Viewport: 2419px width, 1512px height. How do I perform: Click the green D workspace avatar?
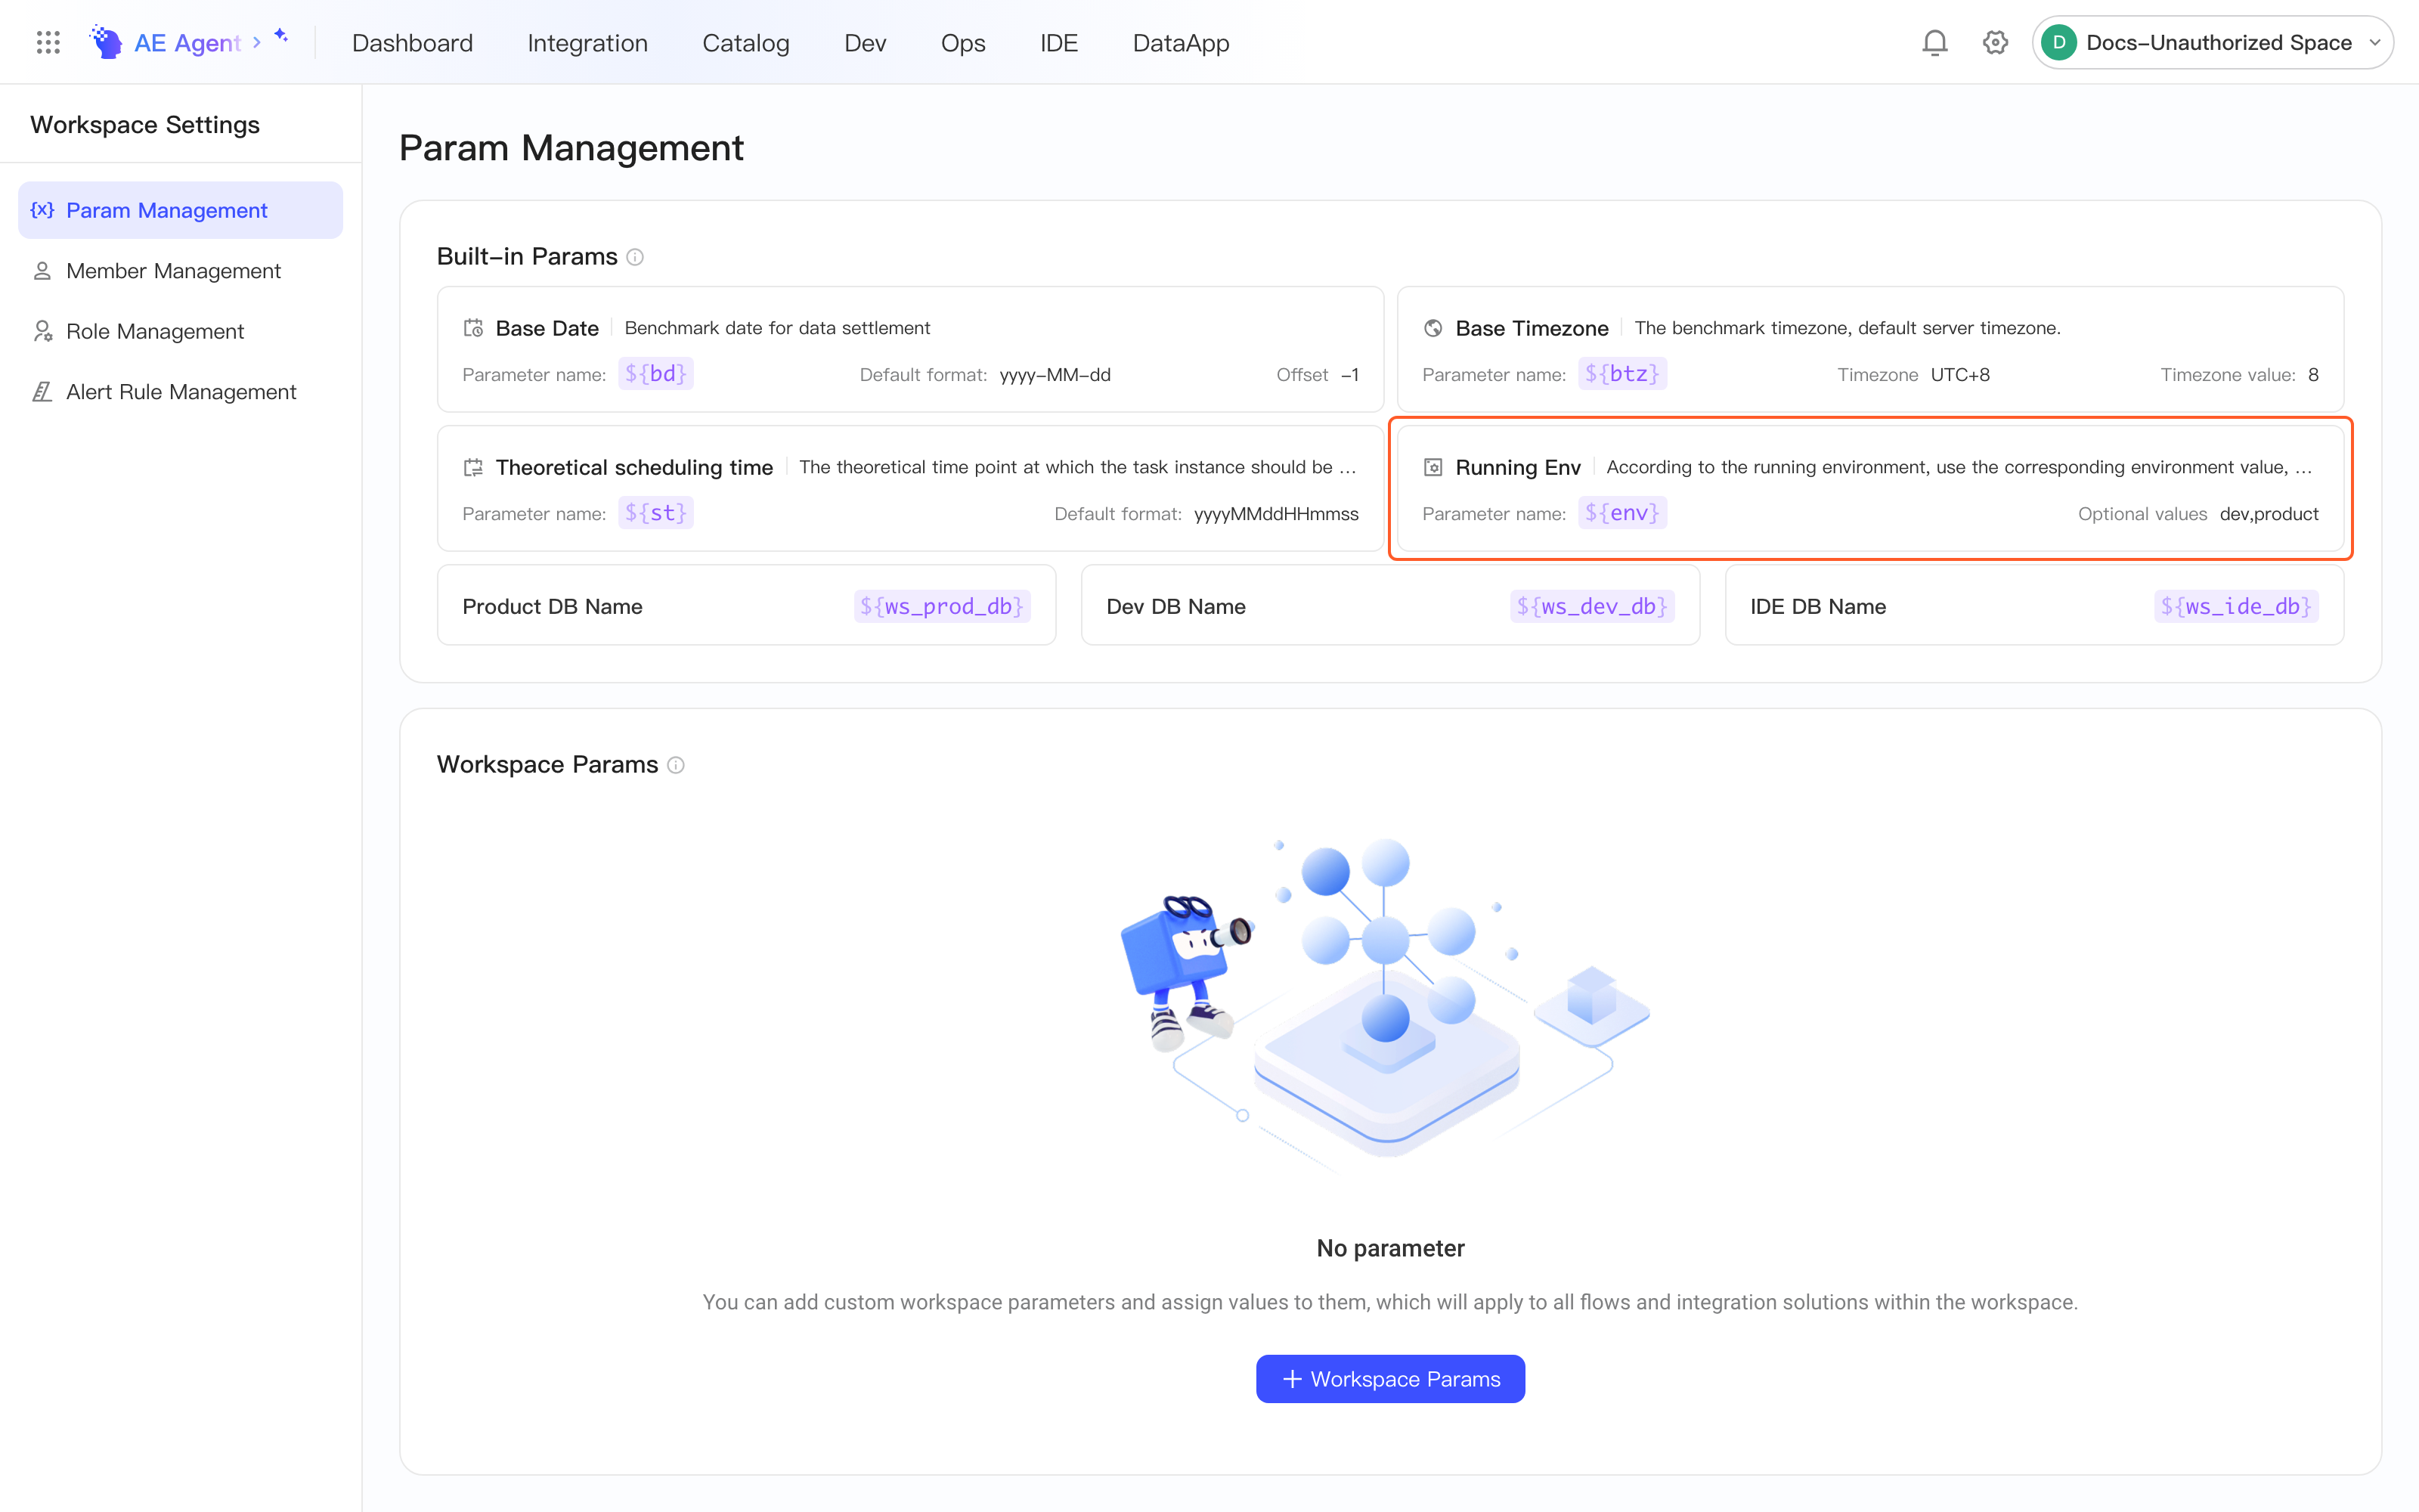(x=2059, y=42)
